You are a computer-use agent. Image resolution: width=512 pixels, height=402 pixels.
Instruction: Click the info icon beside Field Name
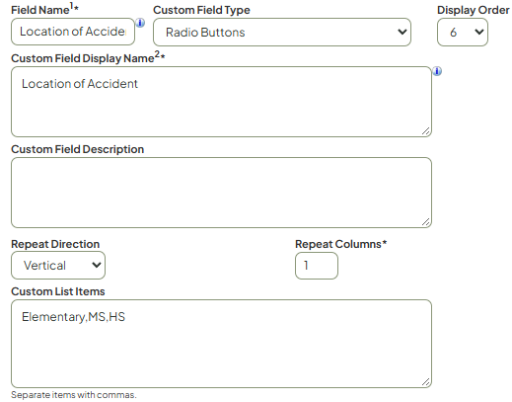coord(140,23)
